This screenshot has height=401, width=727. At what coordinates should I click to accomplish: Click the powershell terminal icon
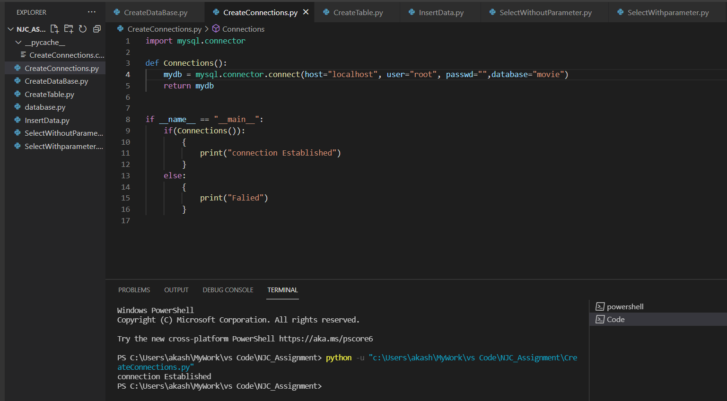pyautogui.click(x=600, y=306)
